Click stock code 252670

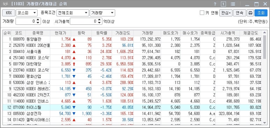[19, 45]
